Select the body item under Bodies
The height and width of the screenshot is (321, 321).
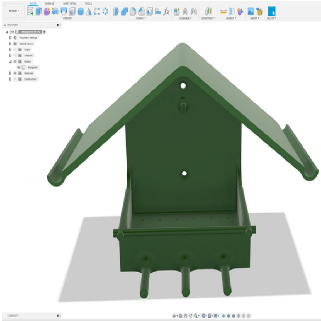33,67
